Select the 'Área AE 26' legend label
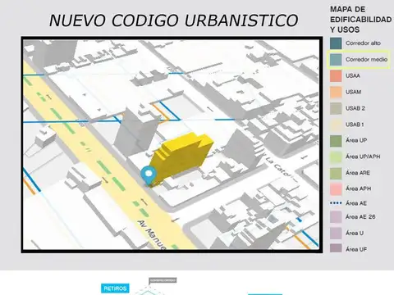The image size is (394, 295). [360, 217]
